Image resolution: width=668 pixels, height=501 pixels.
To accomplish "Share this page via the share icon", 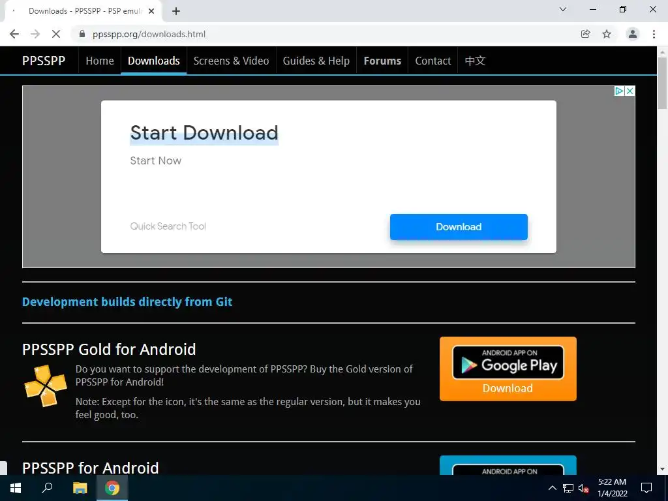I will click(586, 34).
